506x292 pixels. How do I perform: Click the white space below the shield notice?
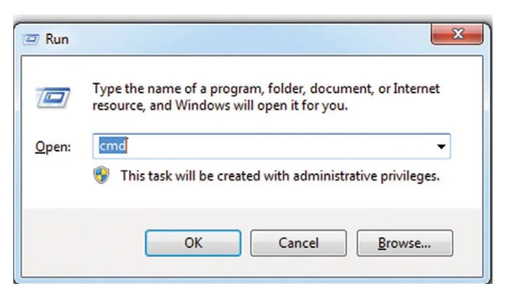252,197
